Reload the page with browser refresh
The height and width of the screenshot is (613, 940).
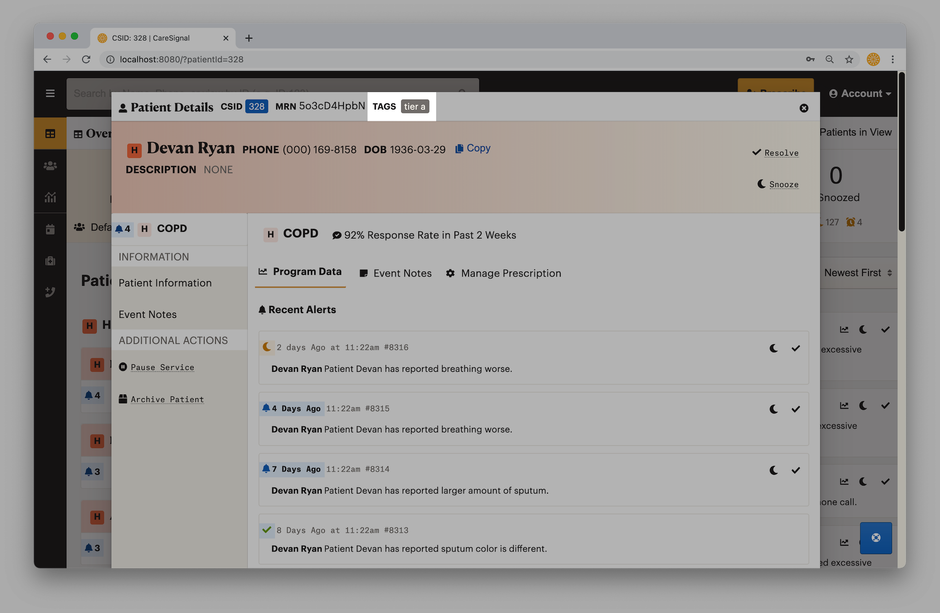(x=86, y=59)
